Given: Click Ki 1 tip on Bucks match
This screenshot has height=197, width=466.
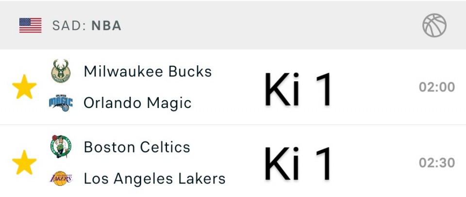Looking at the screenshot, I should coord(298,90).
